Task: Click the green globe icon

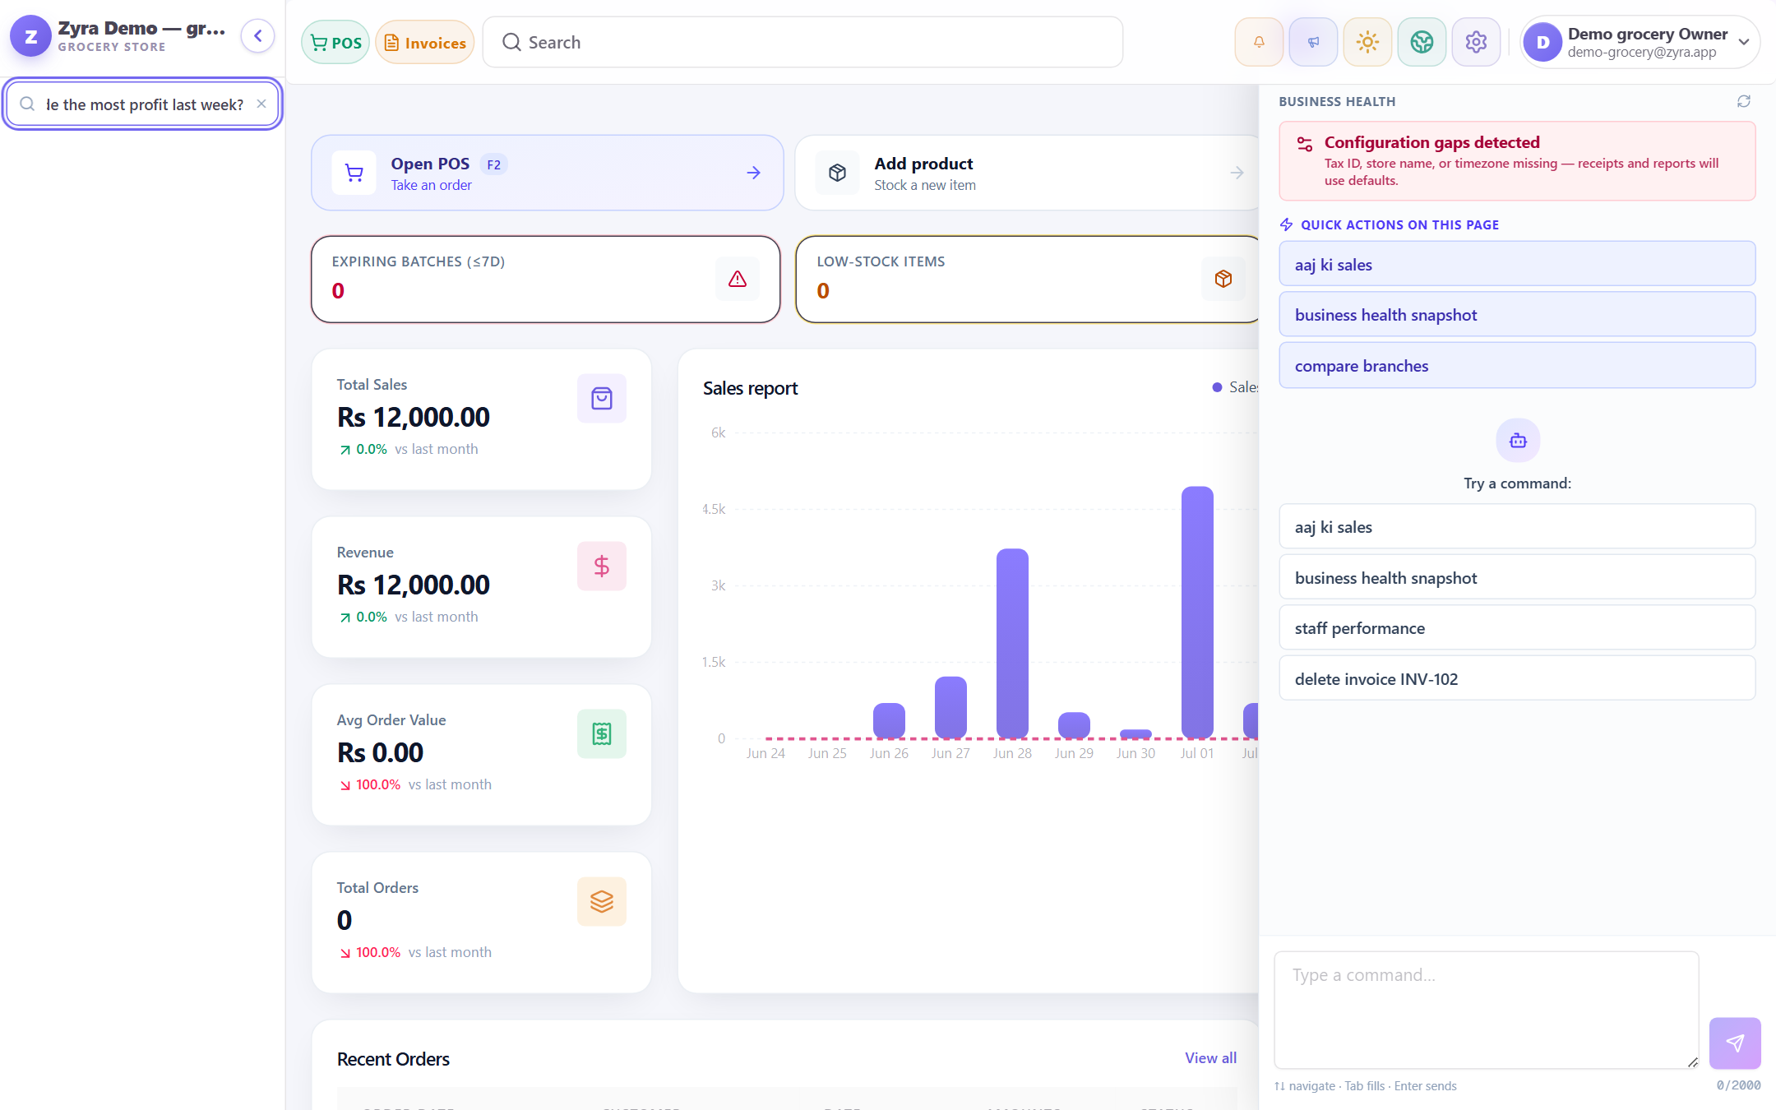Action: click(1422, 42)
